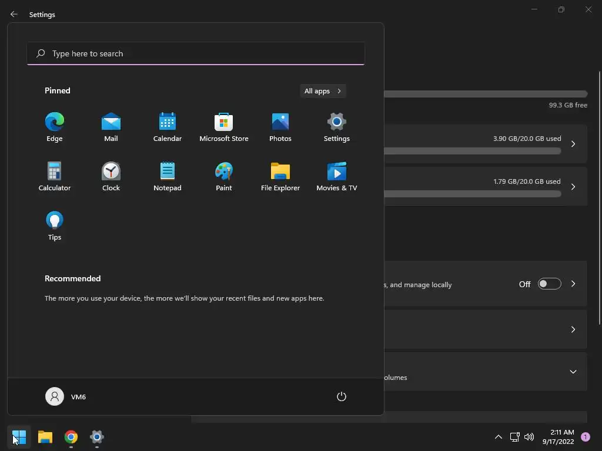This screenshot has width=602, height=451.
Task: Expand the manage locally row chevron
Action: coord(573,284)
